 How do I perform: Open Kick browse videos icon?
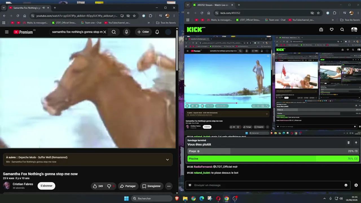321,29
